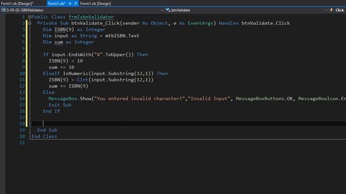The image size is (346, 194).
Task: Pin the Form1.vb* tab
Action: coord(70,4)
